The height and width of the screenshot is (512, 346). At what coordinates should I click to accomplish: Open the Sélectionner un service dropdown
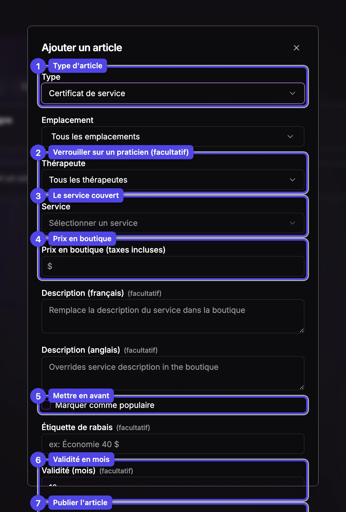[x=173, y=223]
